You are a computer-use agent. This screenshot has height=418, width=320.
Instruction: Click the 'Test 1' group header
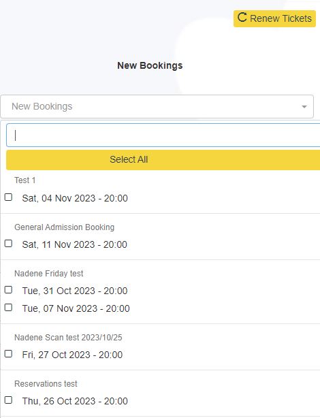pos(25,180)
